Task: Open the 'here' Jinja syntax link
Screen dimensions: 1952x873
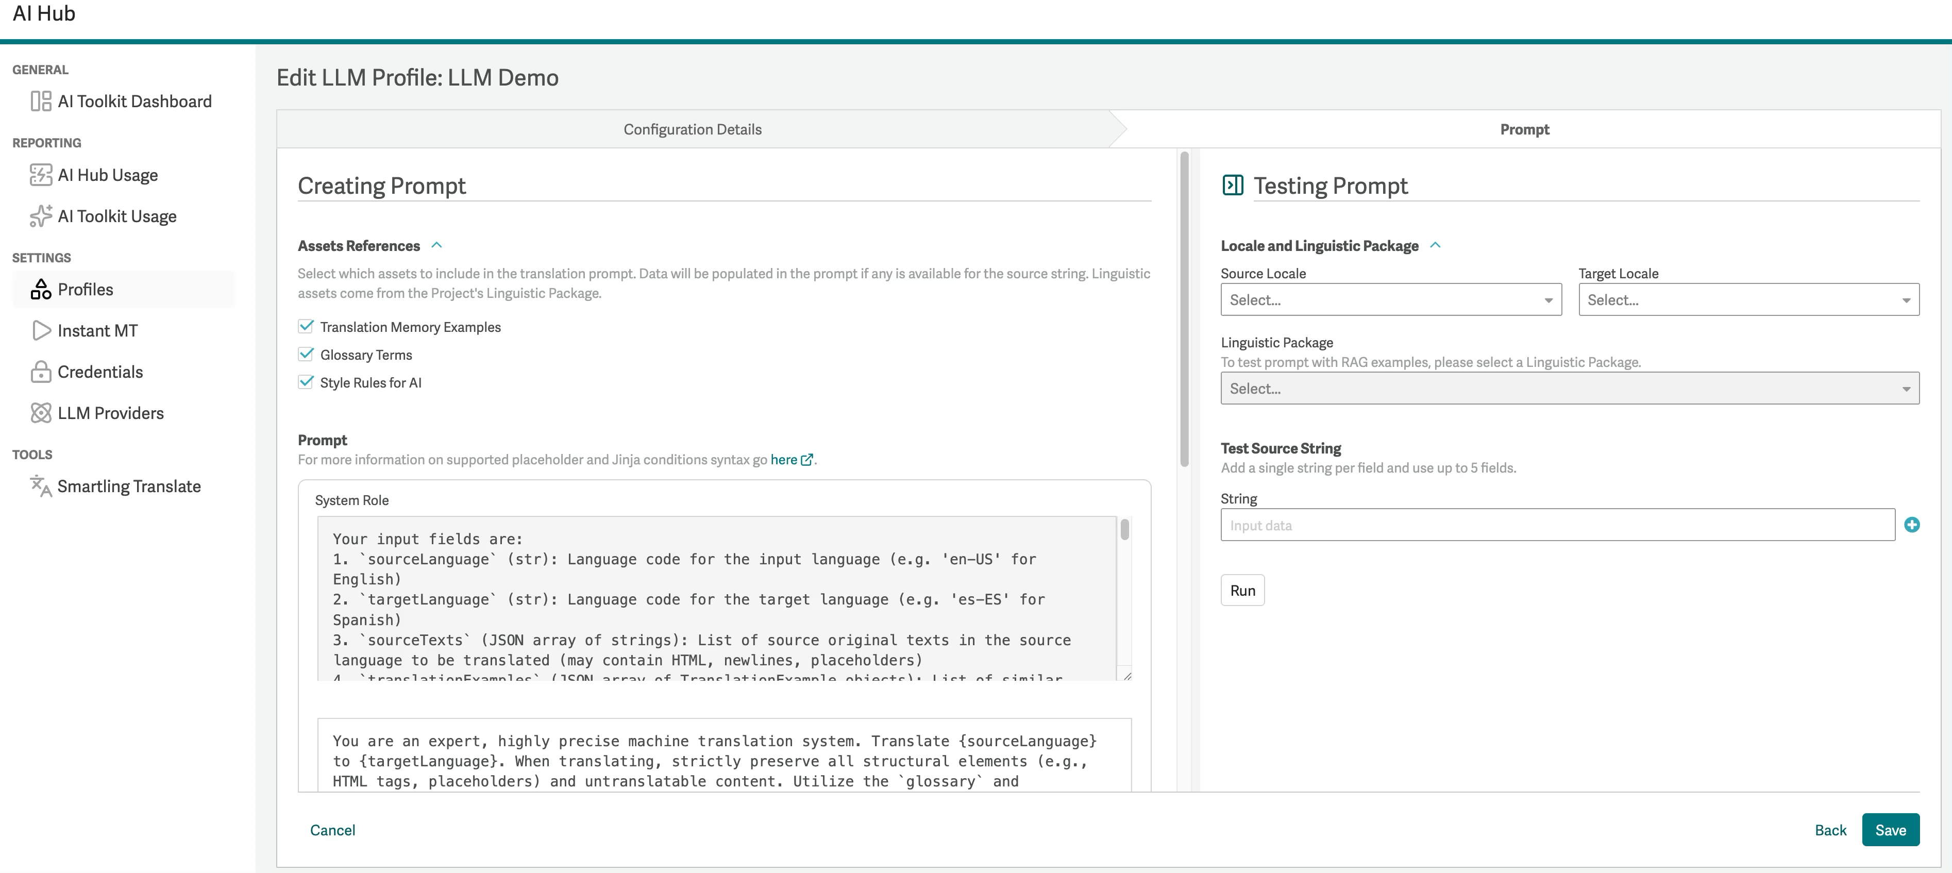Action: pos(783,459)
